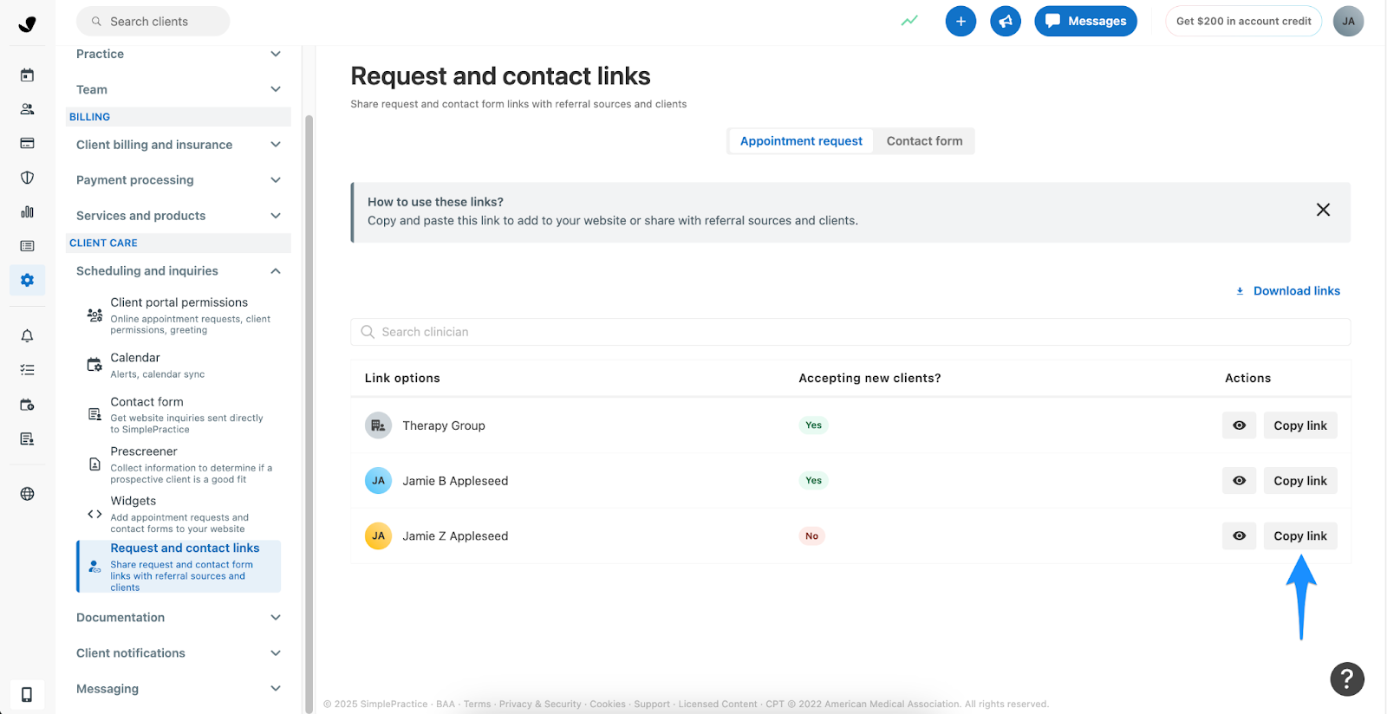
Task: Switch to the Contact form tab
Action: (924, 141)
